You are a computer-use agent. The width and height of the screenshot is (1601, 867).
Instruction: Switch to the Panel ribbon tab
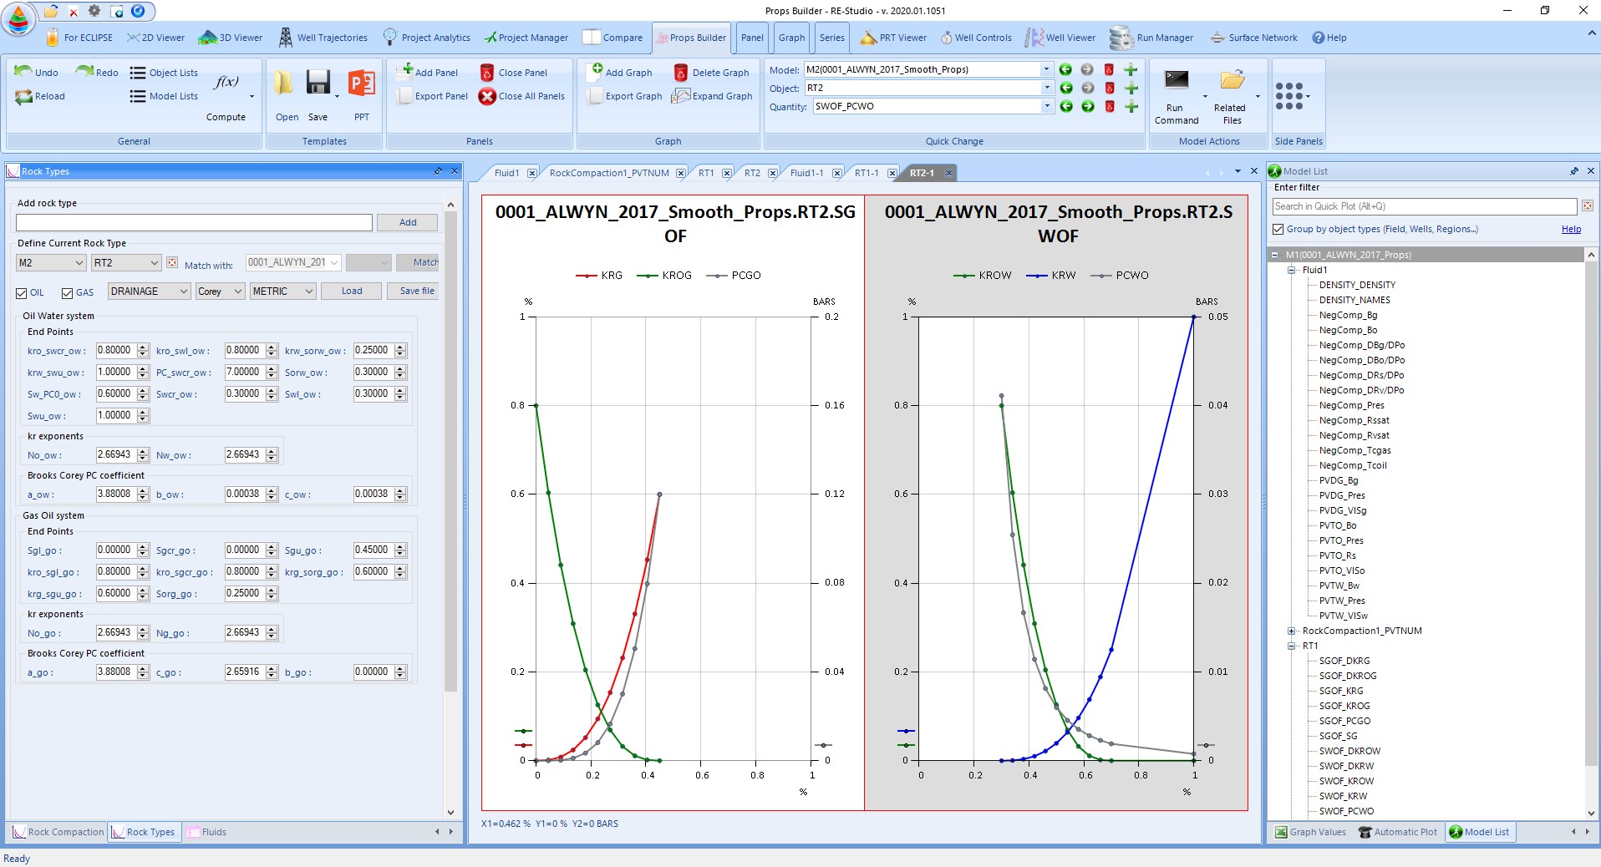pyautogui.click(x=752, y=38)
